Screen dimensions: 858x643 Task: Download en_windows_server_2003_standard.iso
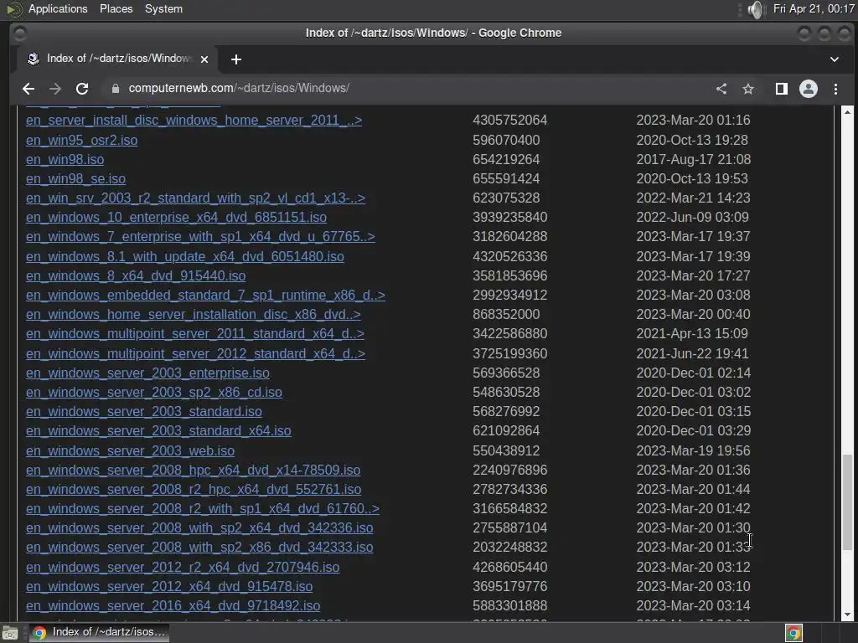[144, 411]
